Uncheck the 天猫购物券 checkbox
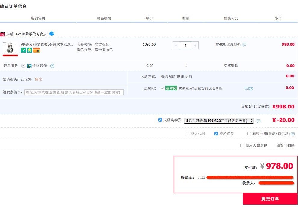The width and height of the screenshot is (300, 207). click(160, 120)
